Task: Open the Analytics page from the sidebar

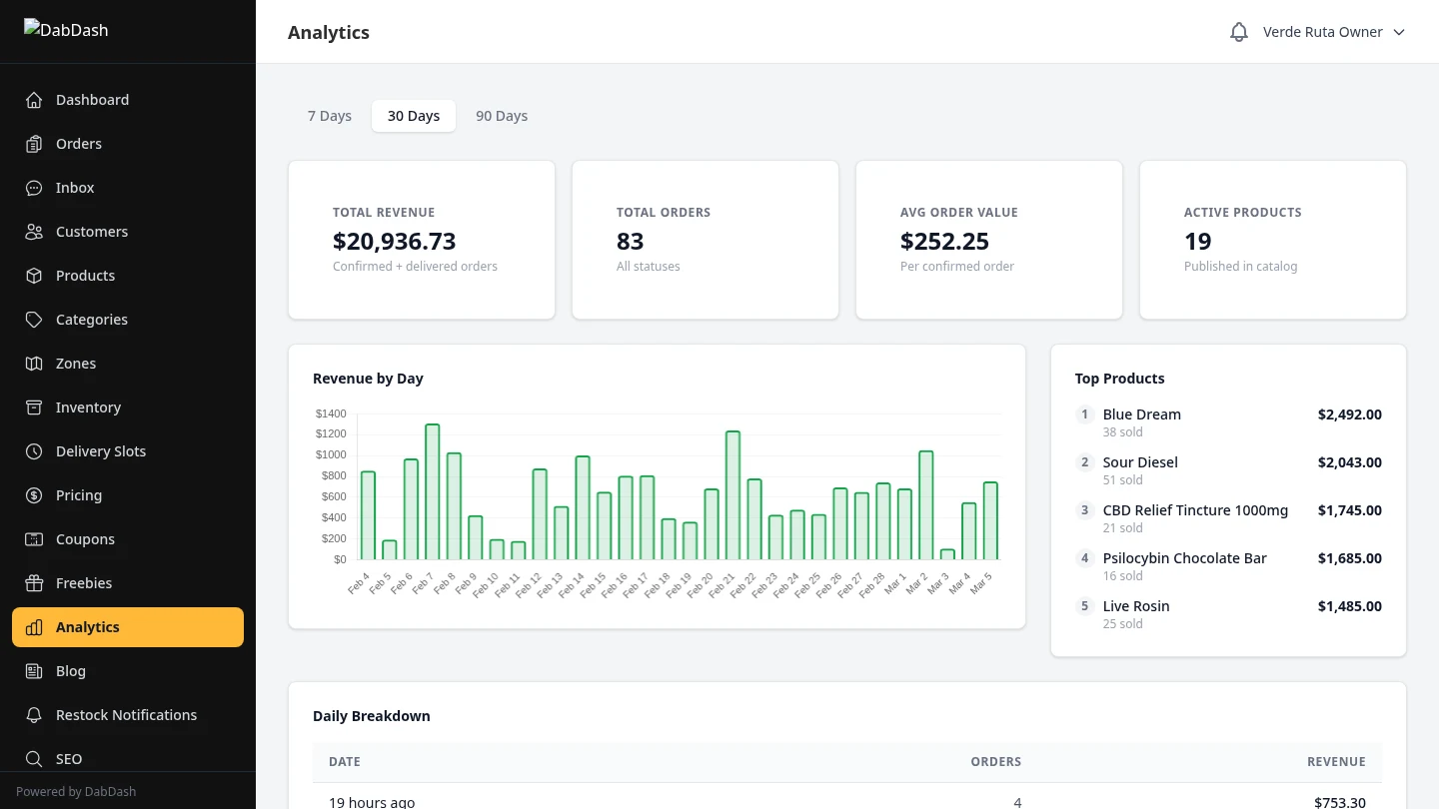Action: [x=128, y=626]
